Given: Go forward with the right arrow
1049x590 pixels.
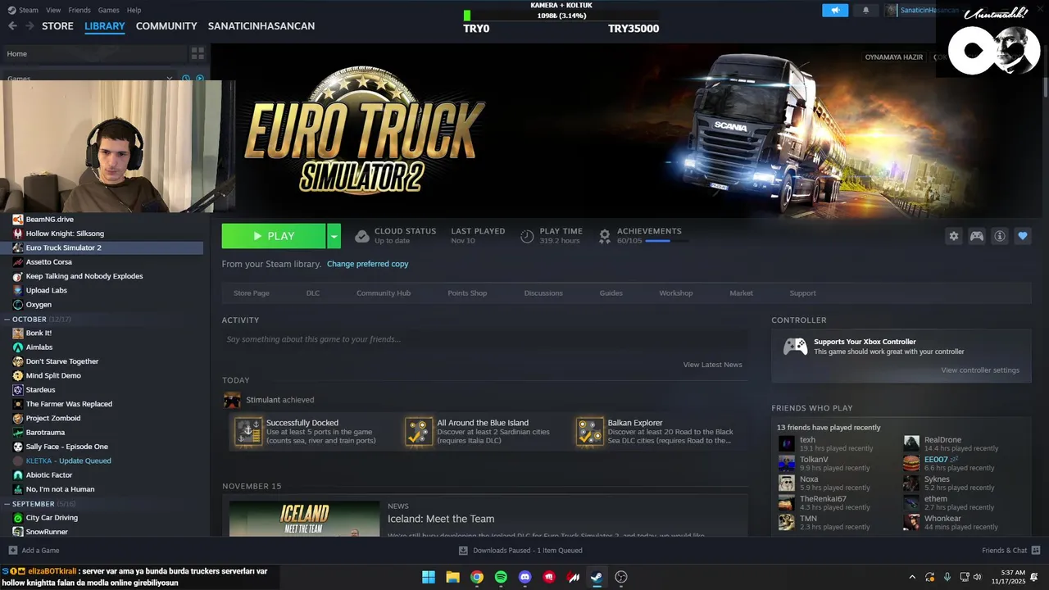Looking at the screenshot, I should point(30,26).
